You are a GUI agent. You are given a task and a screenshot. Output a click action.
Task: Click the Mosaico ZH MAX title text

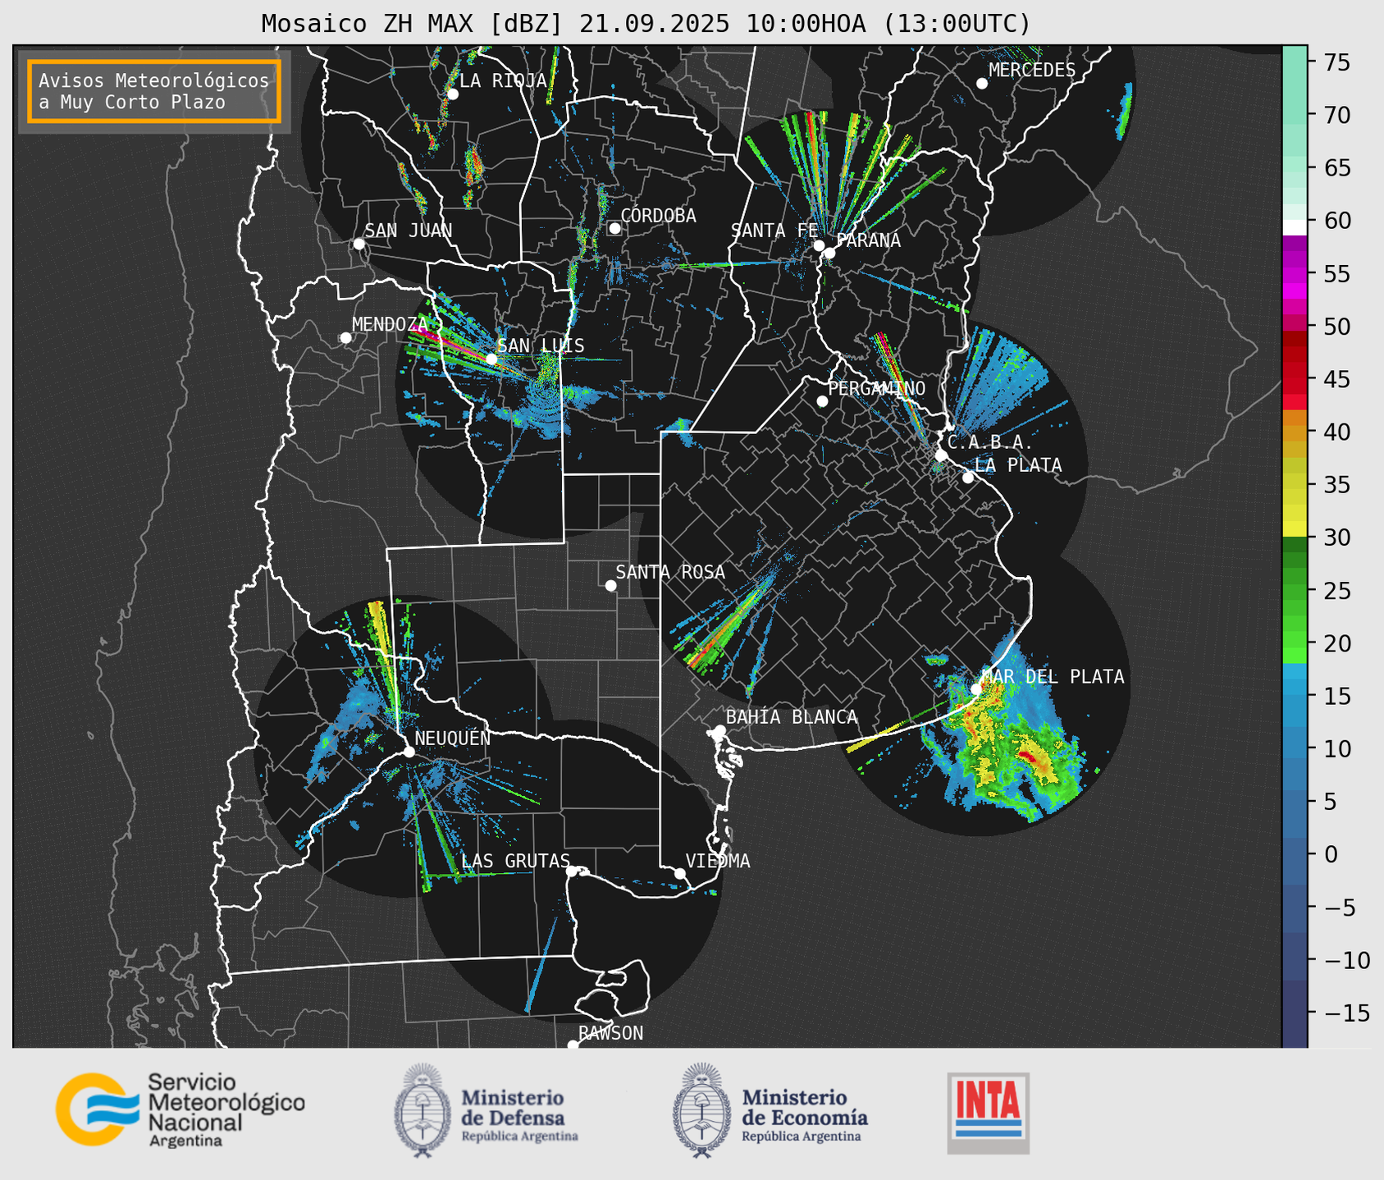[x=645, y=23]
